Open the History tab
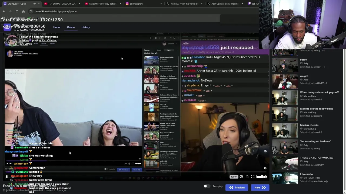 tap(85, 27)
